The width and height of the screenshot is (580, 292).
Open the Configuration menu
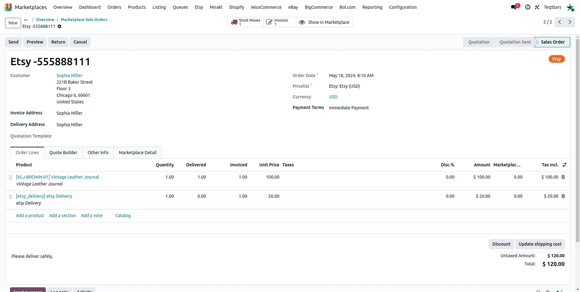(403, 7)
